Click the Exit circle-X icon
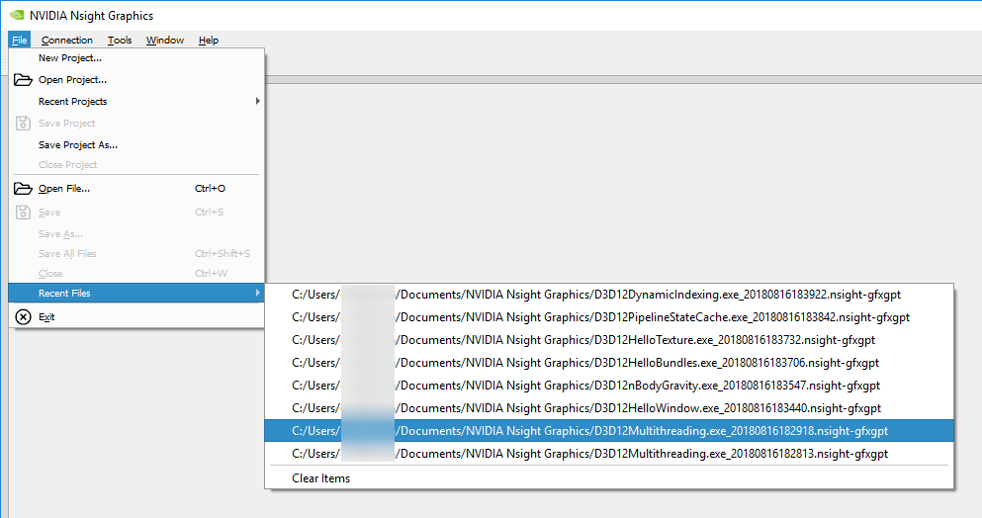982x518 pixels. 23,317
